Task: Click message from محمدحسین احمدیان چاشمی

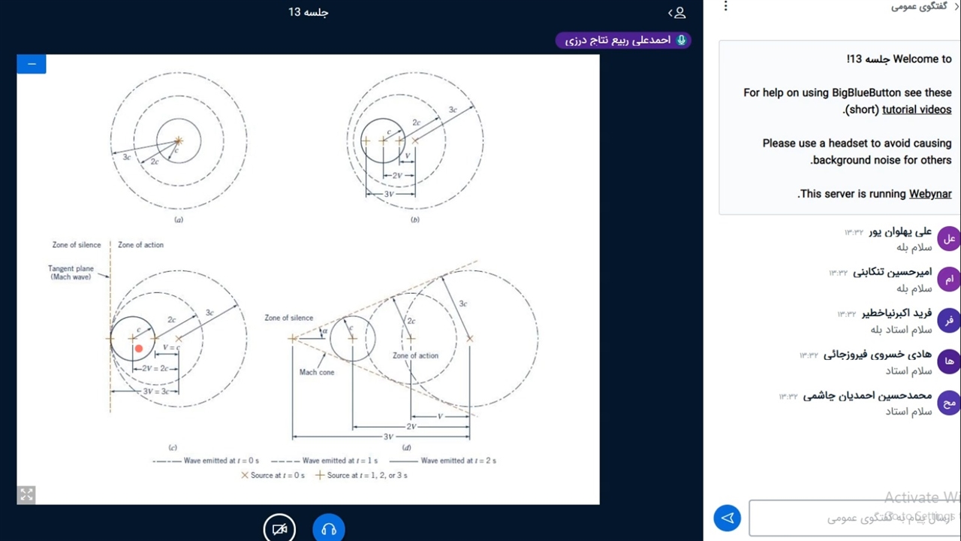Action: point(909,411)
